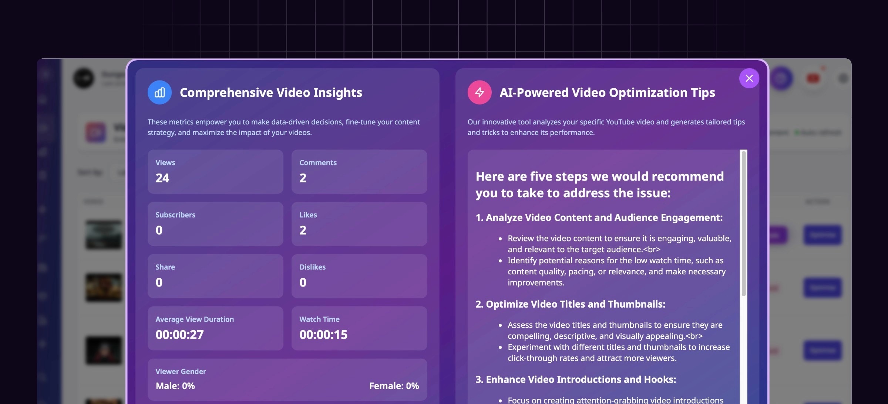
Task: Click the pink lightning icon for AI-Powered Optimization Tips
Action: tap(480, 92)
